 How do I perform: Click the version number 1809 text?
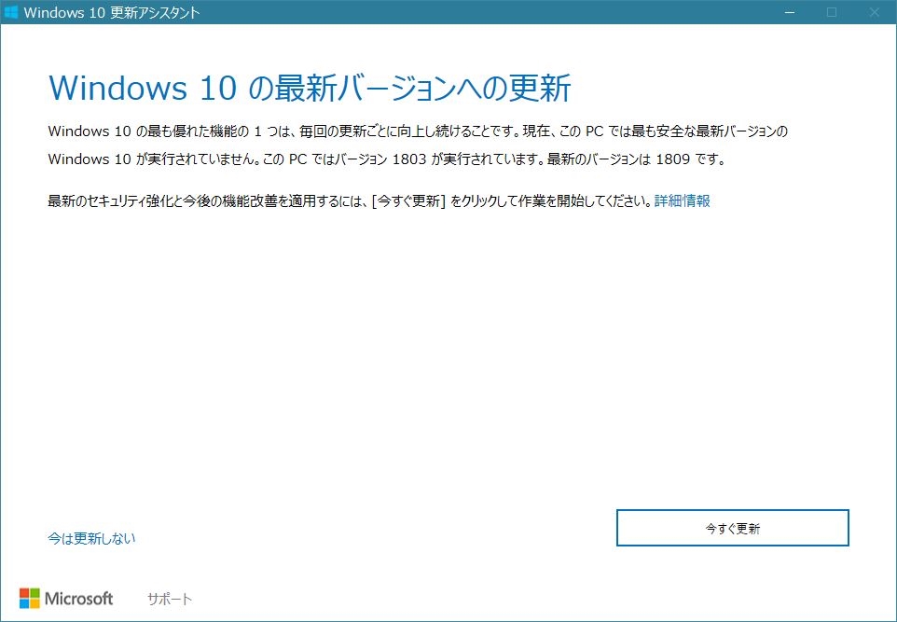[673, 159]
